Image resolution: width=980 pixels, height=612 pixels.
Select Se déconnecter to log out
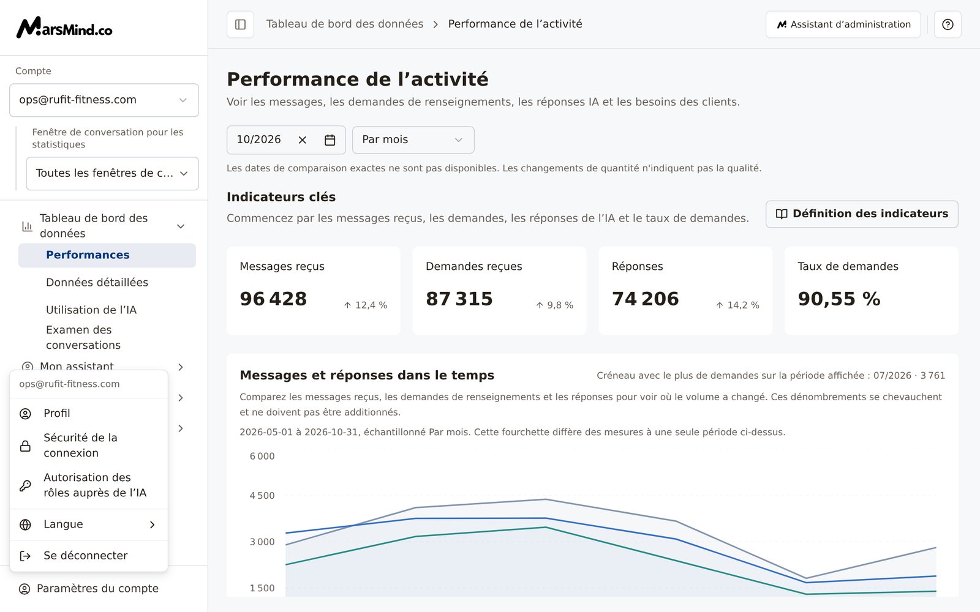point(89,556)
